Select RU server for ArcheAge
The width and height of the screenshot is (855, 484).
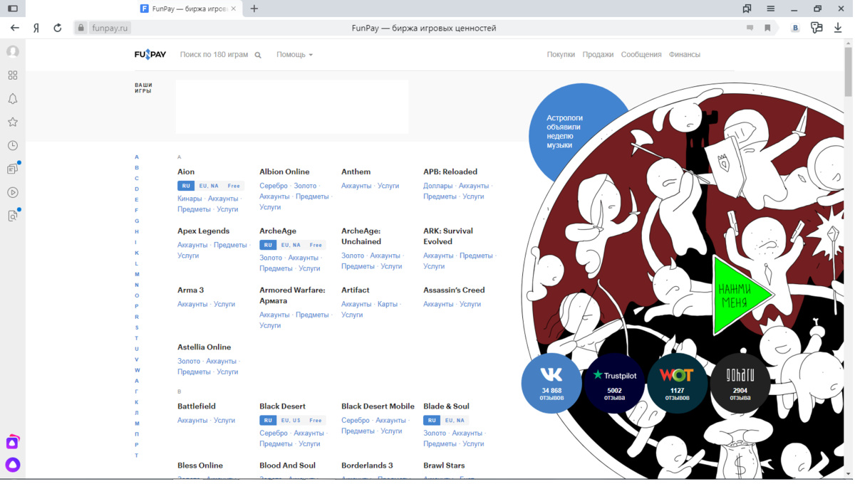click(268, 245)
